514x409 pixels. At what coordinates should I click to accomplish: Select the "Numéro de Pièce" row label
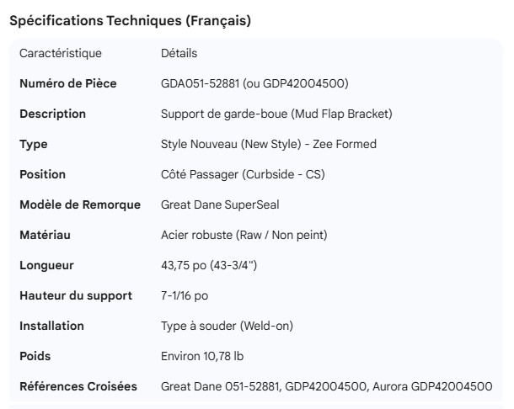click(x=67, y=83)
